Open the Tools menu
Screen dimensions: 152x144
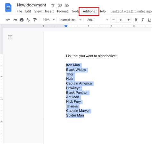pos(75,11)
